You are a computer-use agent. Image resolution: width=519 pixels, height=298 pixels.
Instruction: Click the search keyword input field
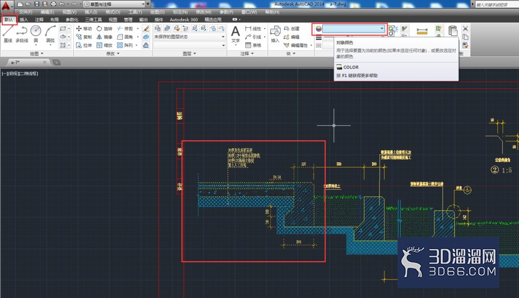[x=496, y=4]
